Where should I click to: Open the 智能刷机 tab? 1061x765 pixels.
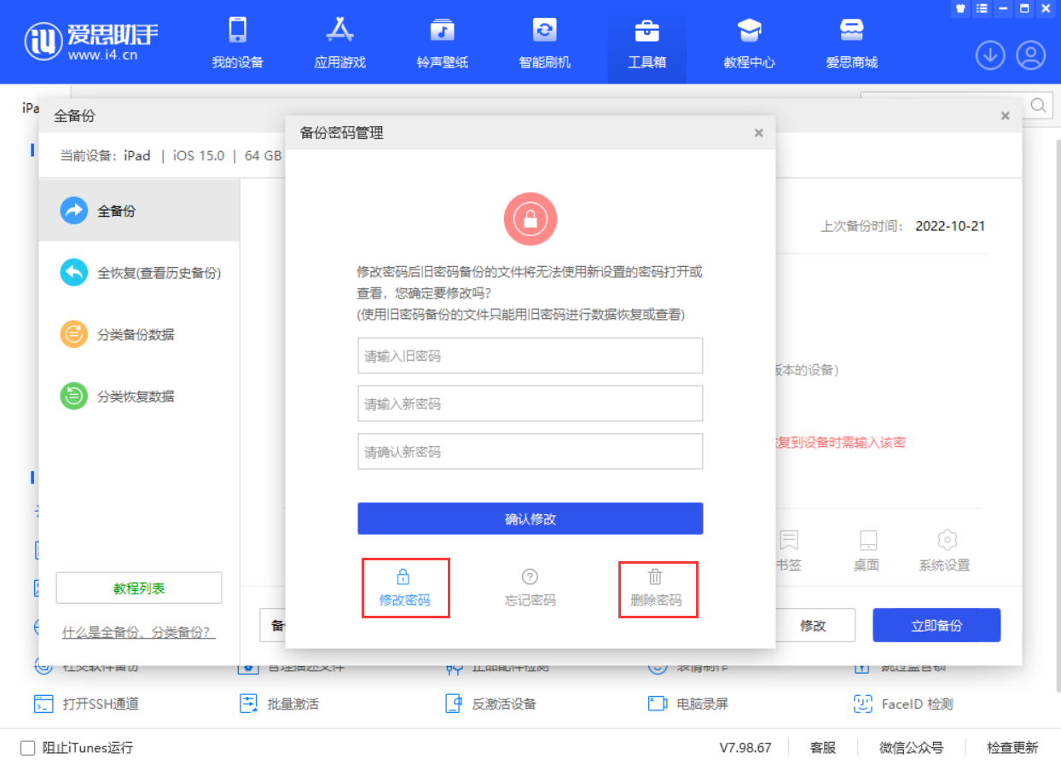pos(544,43)
